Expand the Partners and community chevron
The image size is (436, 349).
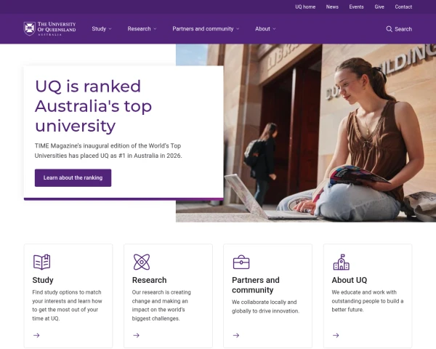(238, 29)
